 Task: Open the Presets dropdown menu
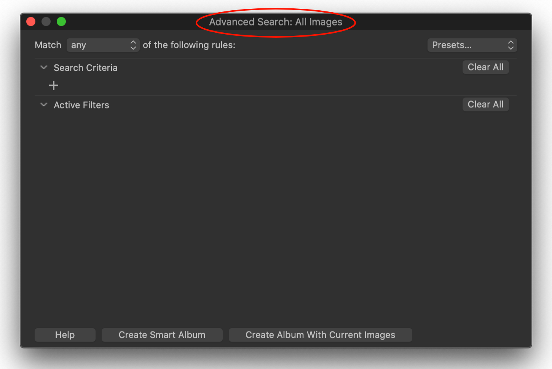click(x=472, y=45)
